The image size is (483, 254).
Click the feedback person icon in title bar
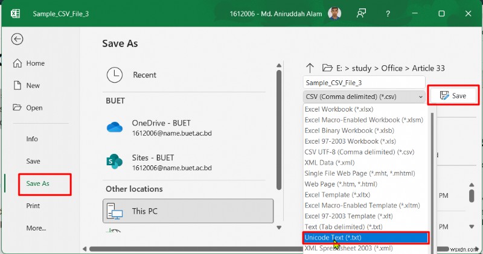[x=361, y=13]
